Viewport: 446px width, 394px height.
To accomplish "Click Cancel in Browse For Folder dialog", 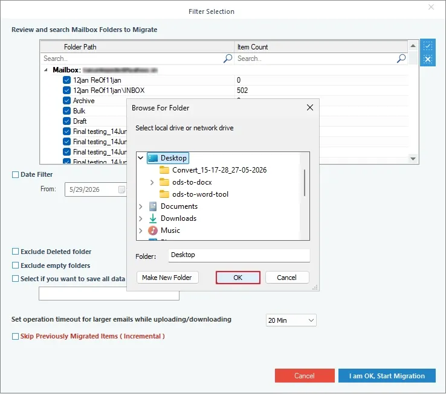I will pyautogui.click(x=286, y=278).
